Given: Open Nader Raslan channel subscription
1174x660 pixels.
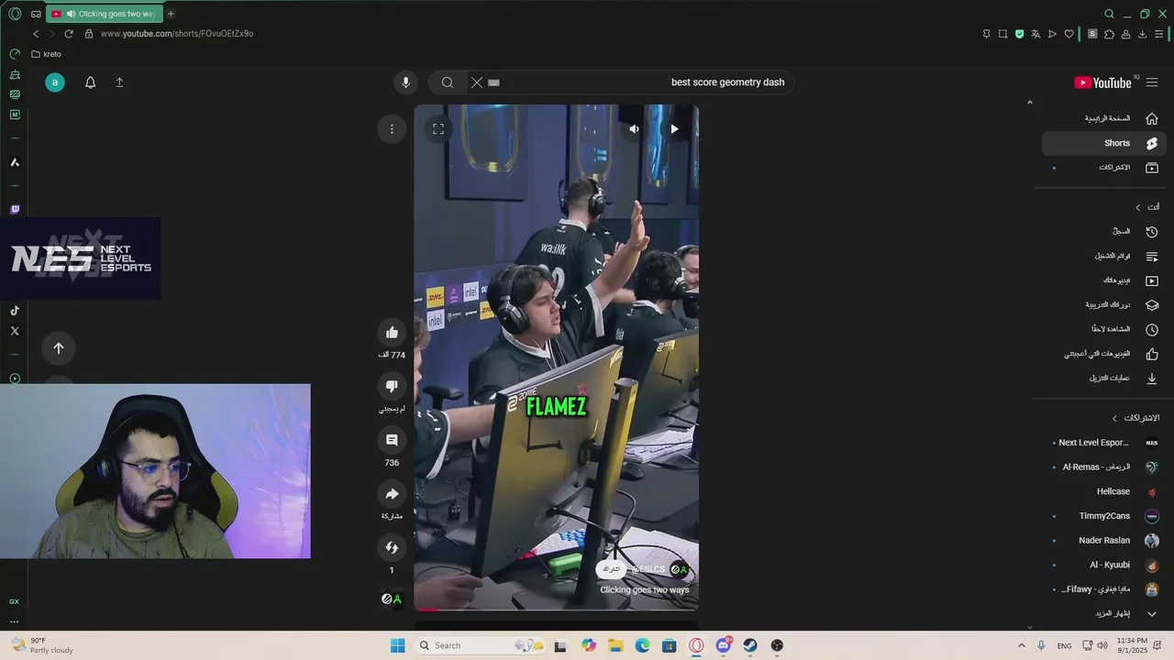Looking at the screenshot, I should click(x=1104, y=541).
